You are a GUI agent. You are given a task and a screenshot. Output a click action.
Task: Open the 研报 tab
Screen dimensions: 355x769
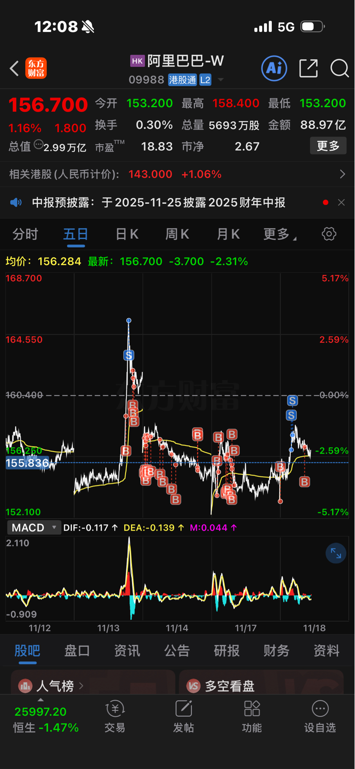coord(227,650)
